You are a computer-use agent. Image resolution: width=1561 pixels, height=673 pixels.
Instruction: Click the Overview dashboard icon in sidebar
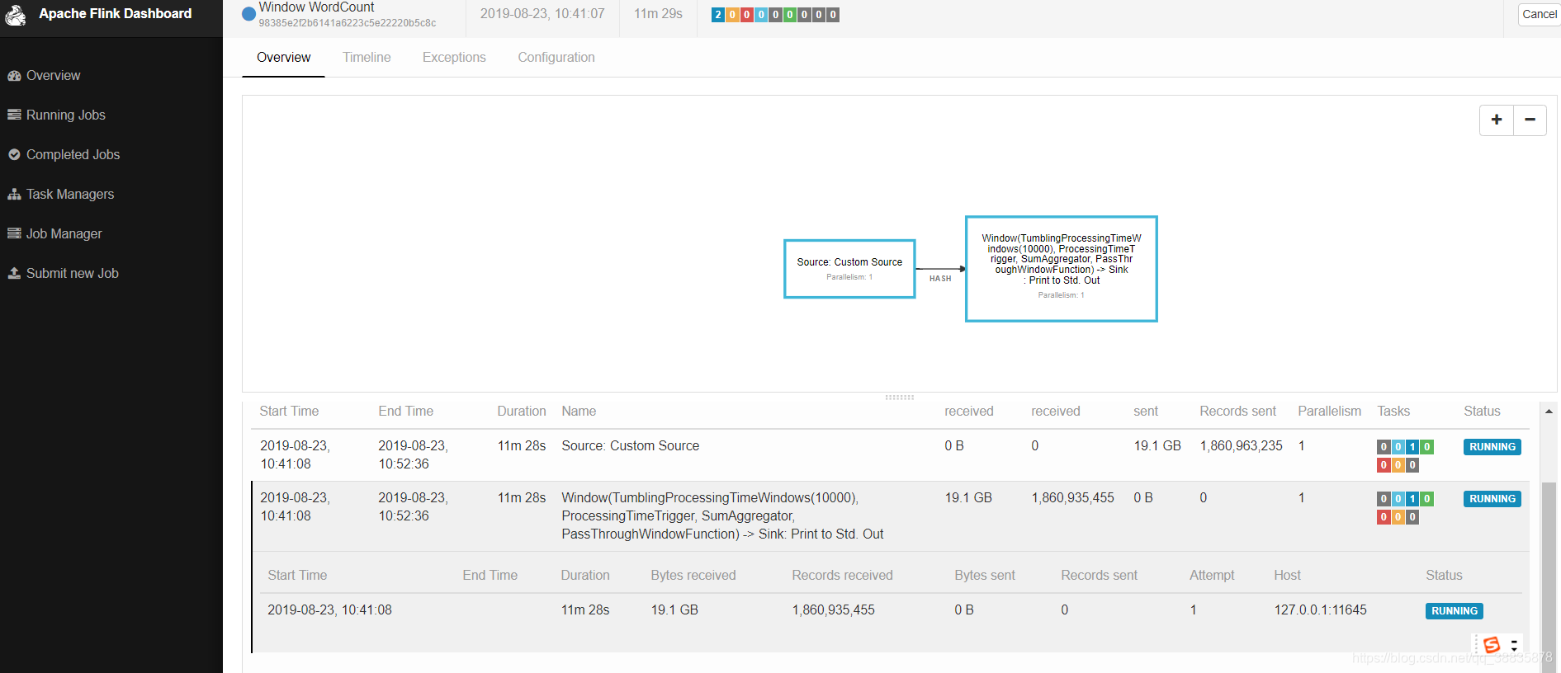(x=14, y=76)
